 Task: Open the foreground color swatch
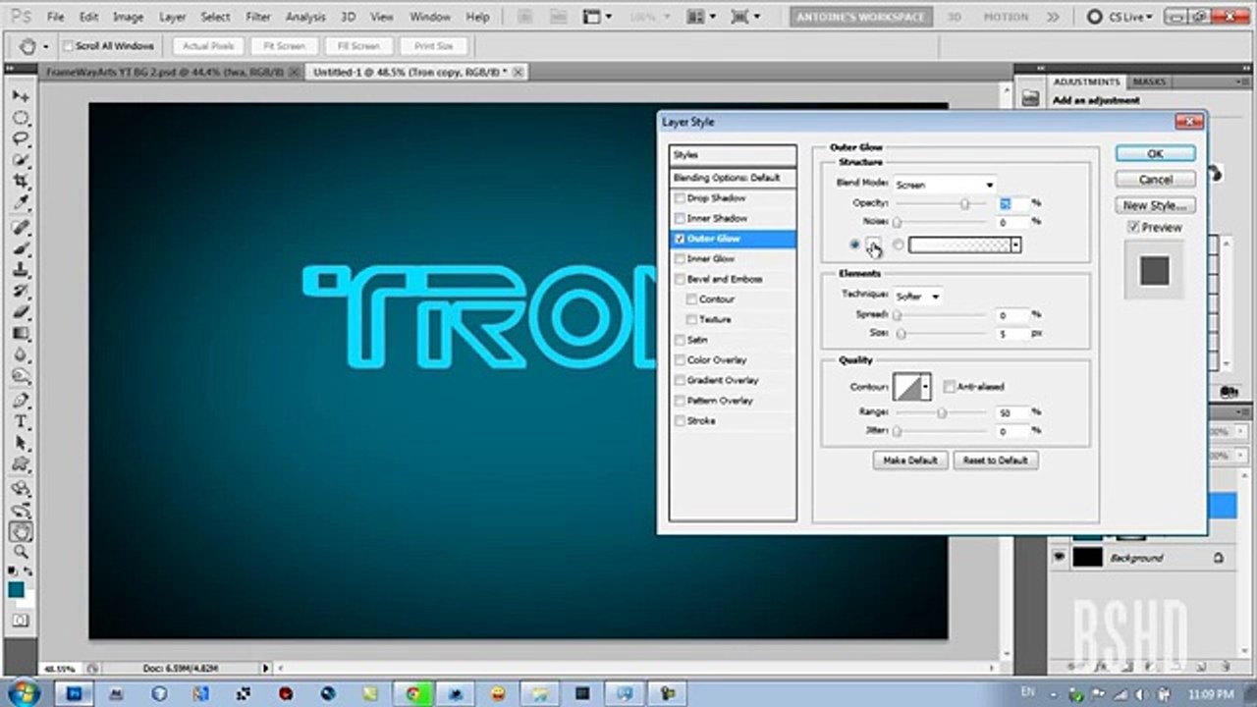[x=17, y=589]
